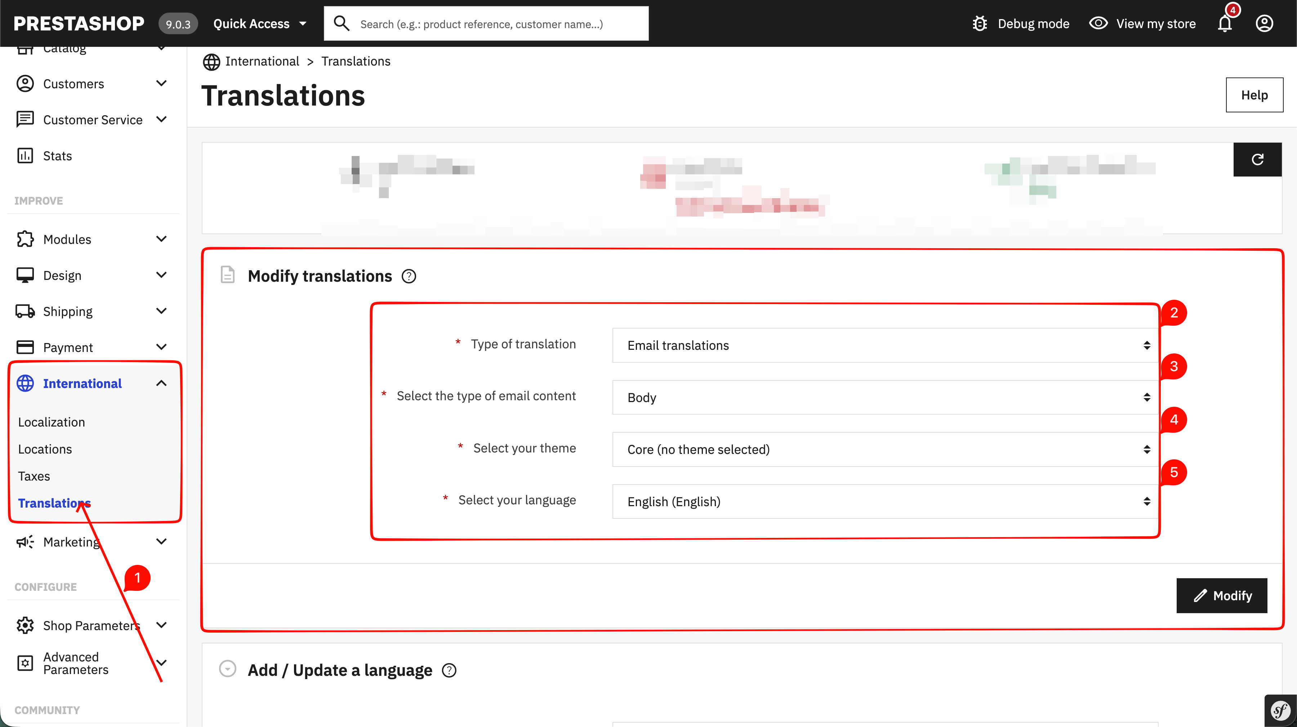
Task: Open the Stats menu item
Action: [x=57, y=156]
